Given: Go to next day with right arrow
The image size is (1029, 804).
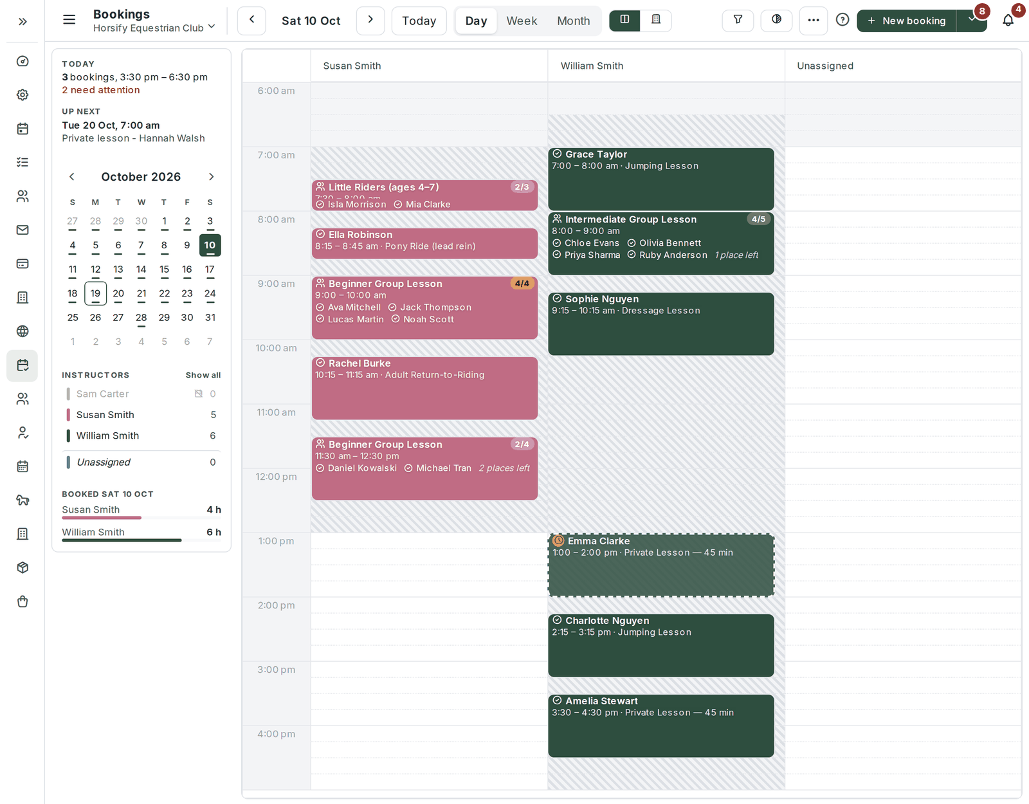Looking at the screenshot, I should (x=370, y=20).
